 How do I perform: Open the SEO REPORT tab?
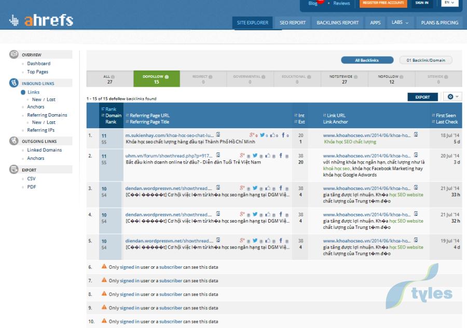point(293,23)
